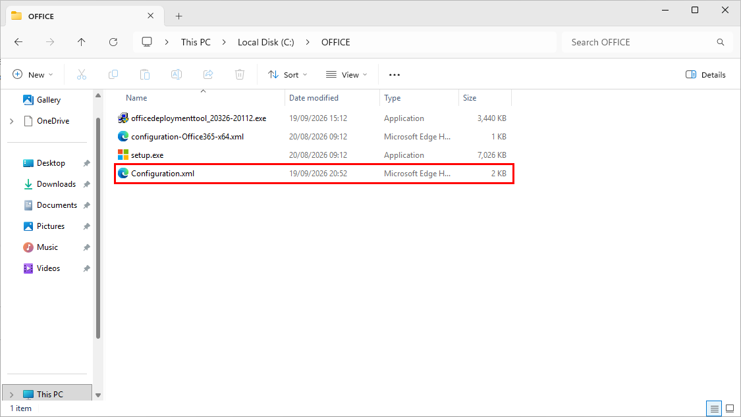Sort by Date modified column header
This screenshot has width=741, height=417.
point(314,97)
